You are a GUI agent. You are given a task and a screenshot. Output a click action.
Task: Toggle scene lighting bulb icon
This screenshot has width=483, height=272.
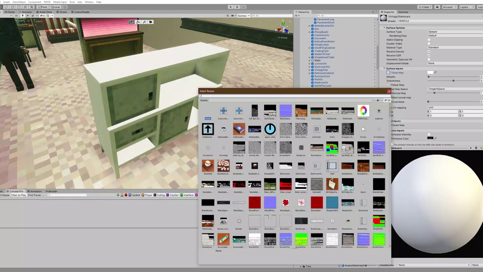tap(22, 15)
